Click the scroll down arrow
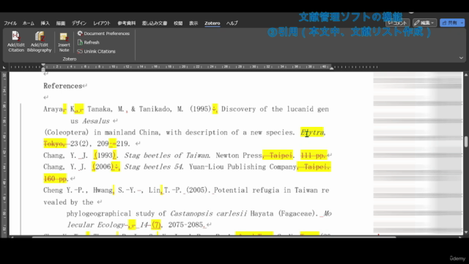Image resolution: width=469 pixels, height=264 pixels. pos(466,232)
